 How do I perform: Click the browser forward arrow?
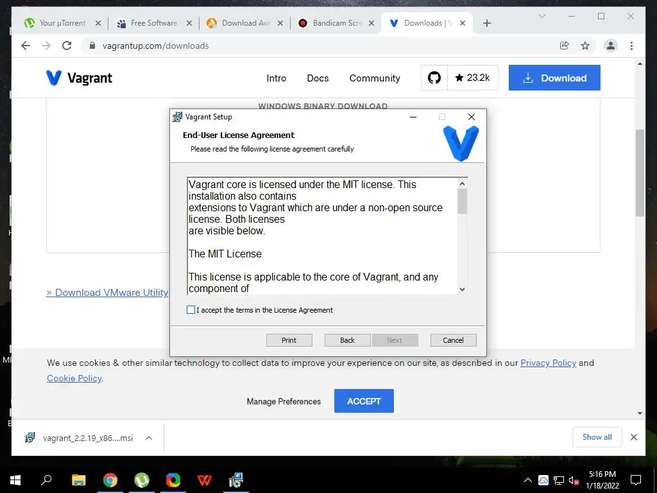coord(46,46)
